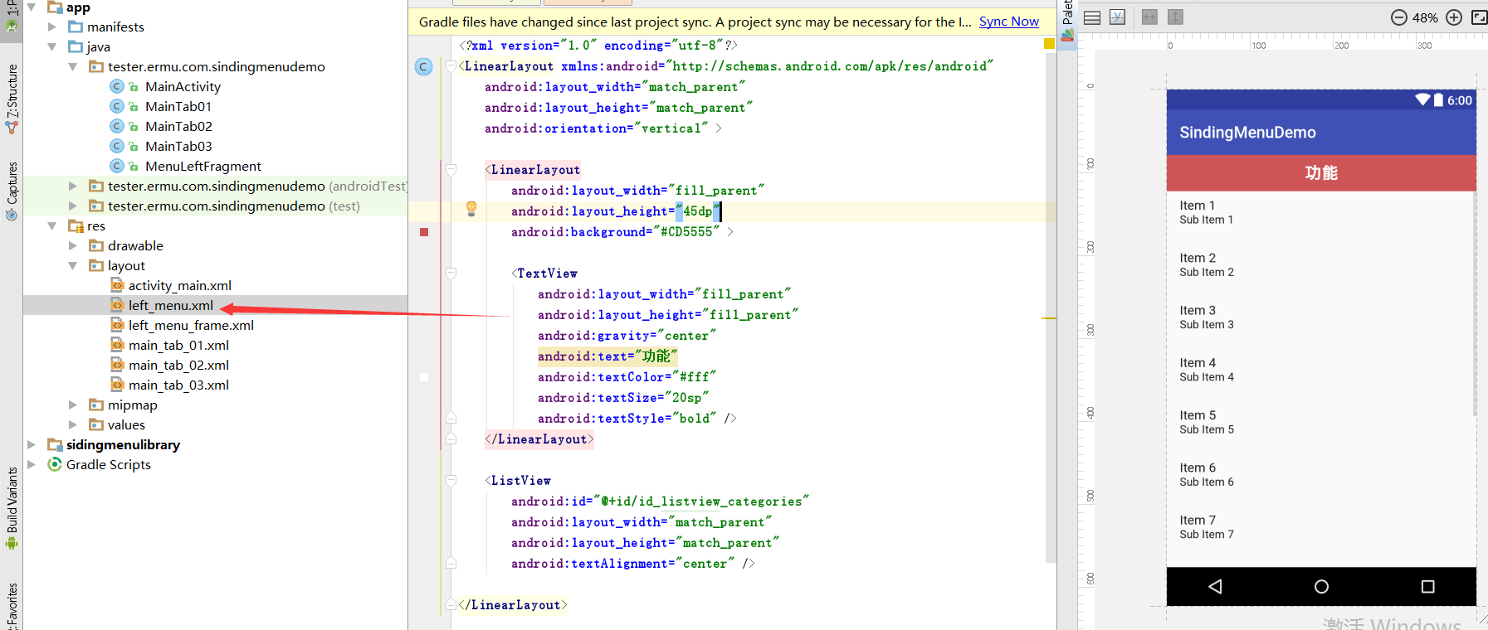The image size is (1488, 630).
Task: Click the #CD5555 red color swatch in the gutter
Action: pyautogui.click(x=424, y=232)
